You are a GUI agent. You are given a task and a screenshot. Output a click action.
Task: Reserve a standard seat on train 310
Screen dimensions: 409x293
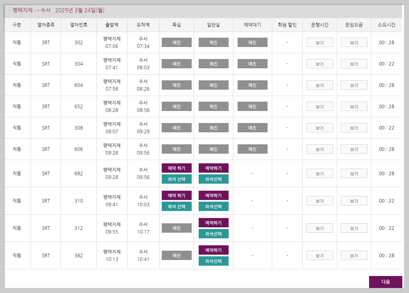coord(213,195)
